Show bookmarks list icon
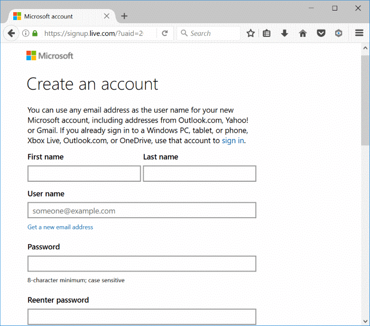Screen dimensions: 370x326 click(266, 33)
